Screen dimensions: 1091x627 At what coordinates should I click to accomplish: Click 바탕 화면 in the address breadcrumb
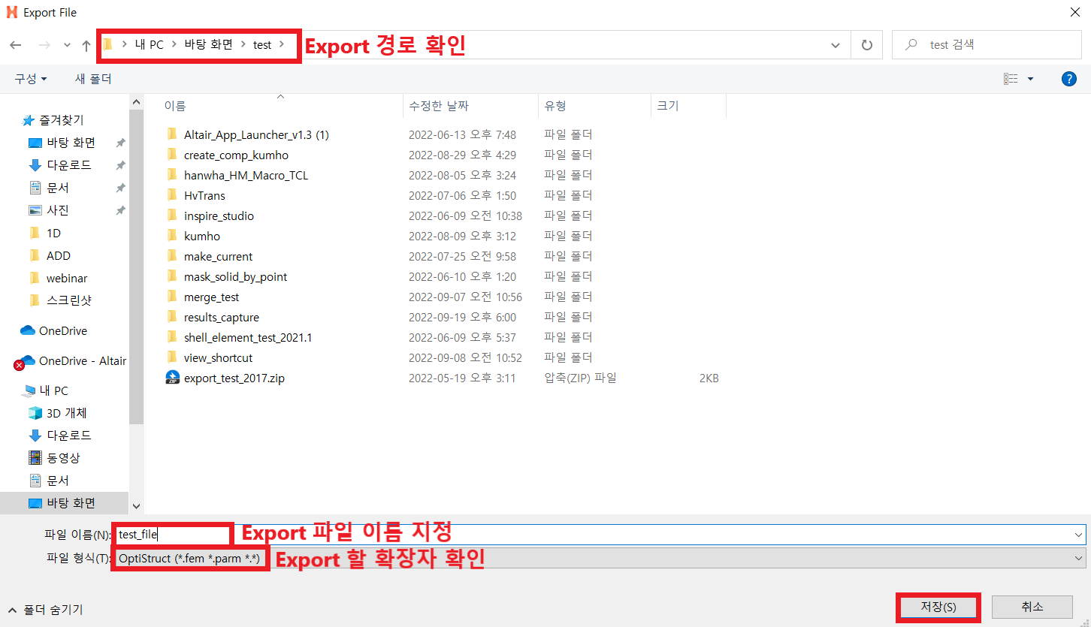[209, 45]
